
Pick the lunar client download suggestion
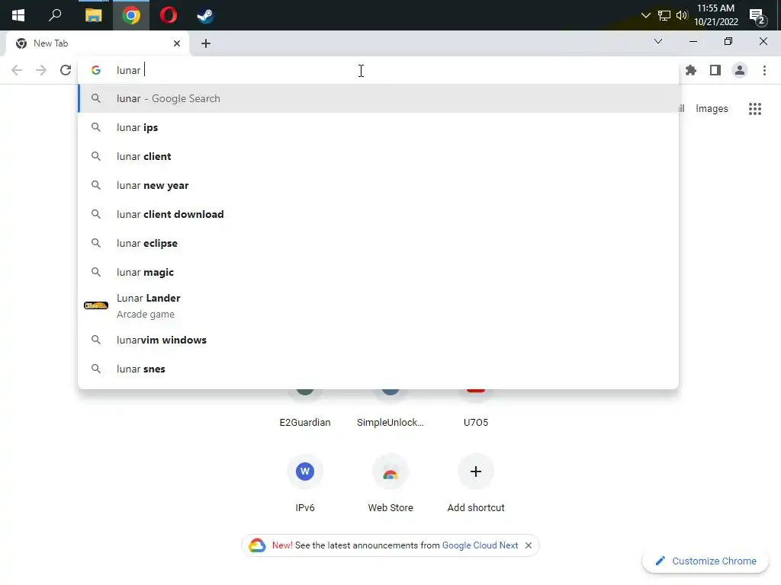[378, 214]
